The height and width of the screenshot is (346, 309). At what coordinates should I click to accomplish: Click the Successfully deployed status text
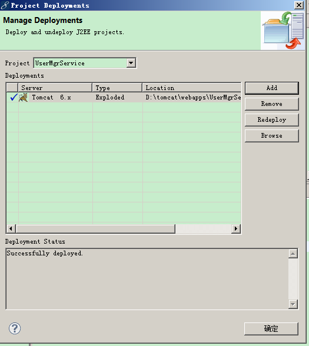click(x=45, y=253)
